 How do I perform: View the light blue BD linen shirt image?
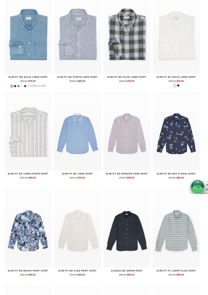(77, 131)
